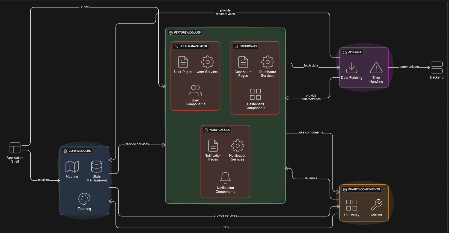Click the User Pages document icon
449x233 pixels.
click(x=183, y=62)
